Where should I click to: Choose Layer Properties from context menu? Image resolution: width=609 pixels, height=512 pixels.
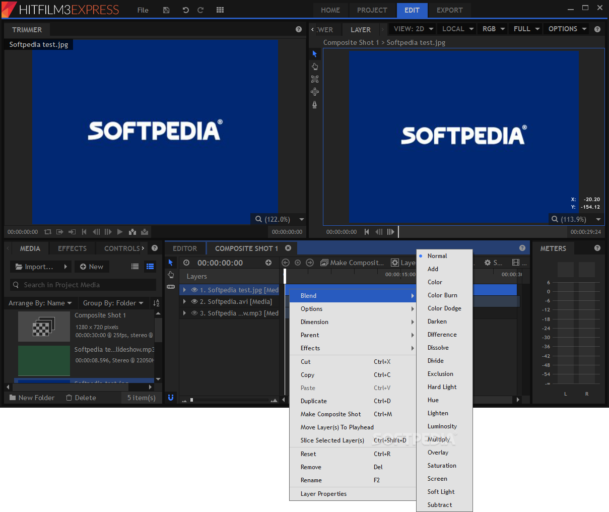pyautogui.click(x=353, y=494)
